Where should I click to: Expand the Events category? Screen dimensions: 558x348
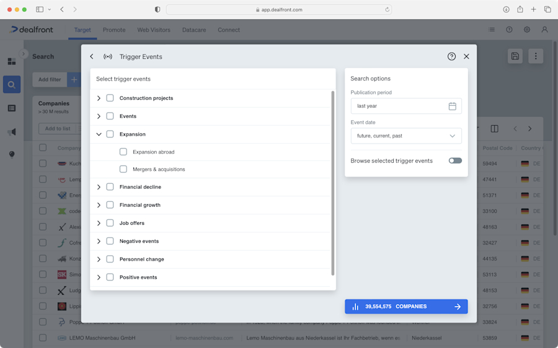[99, 116]
